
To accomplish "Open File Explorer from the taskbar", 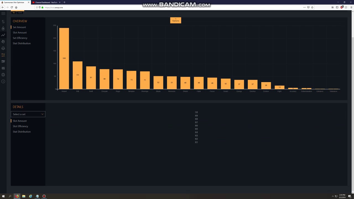I will (x=24, y=196).
